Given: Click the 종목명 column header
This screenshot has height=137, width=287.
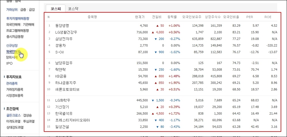Looking at the screenshot, I should 92,17.
